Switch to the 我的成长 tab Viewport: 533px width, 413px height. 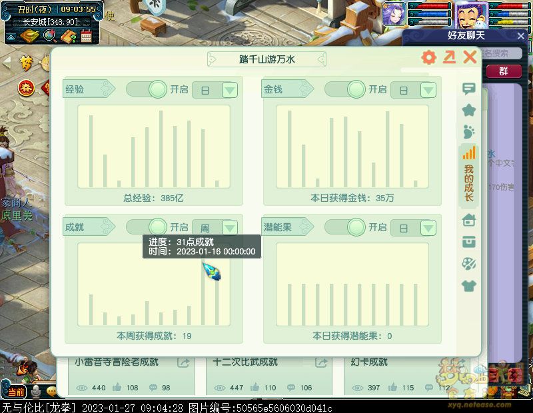coord(469,176)
